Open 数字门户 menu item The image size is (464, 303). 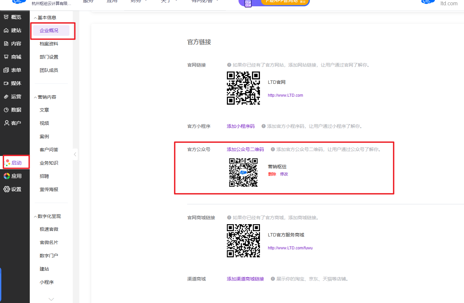tap(49, 256)
